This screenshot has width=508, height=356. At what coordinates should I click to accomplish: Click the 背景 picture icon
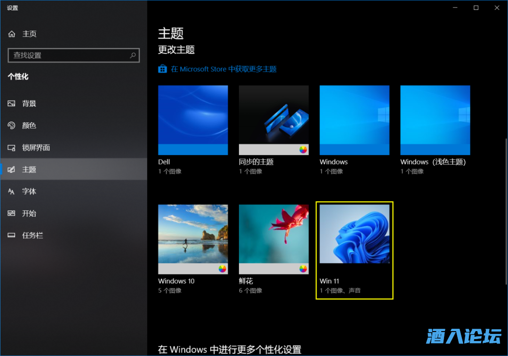pos(11,103)
